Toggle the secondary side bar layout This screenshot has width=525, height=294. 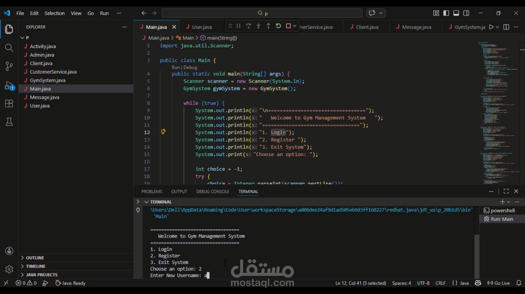click(466, 13)
